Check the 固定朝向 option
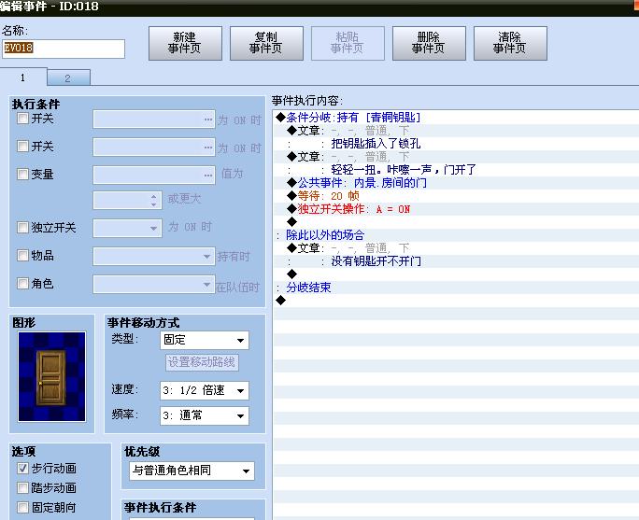 [22, 507]
